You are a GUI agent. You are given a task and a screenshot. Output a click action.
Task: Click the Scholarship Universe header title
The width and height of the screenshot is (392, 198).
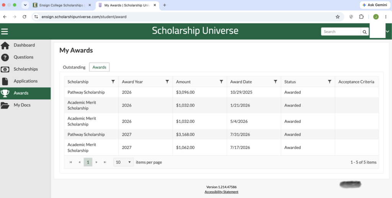[x=195, y=31]
